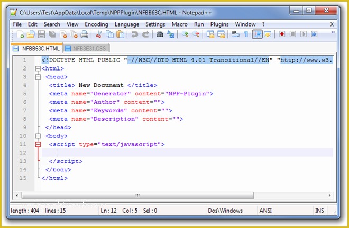Viewport: 349px width, 228px height.
Task: Open Find with the binoculars icon
Action: click(x=160, y=34)
